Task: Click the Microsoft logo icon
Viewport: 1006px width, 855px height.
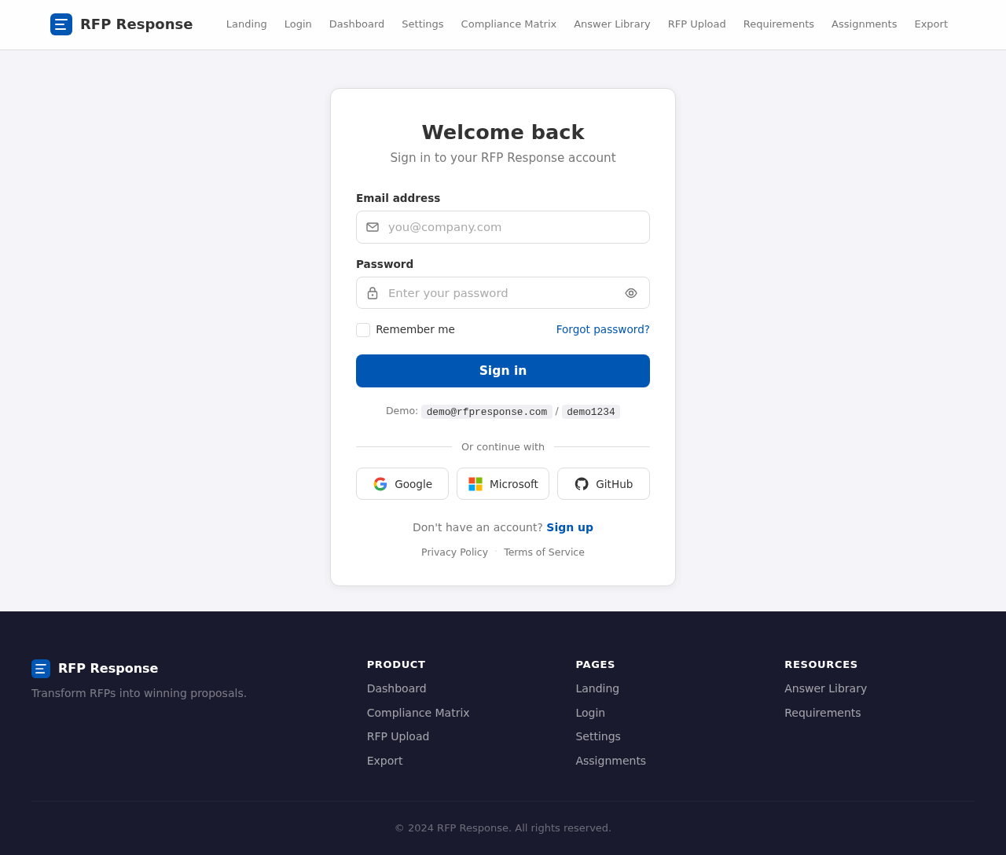Action: pyautogui.click(x=475, y=484)
